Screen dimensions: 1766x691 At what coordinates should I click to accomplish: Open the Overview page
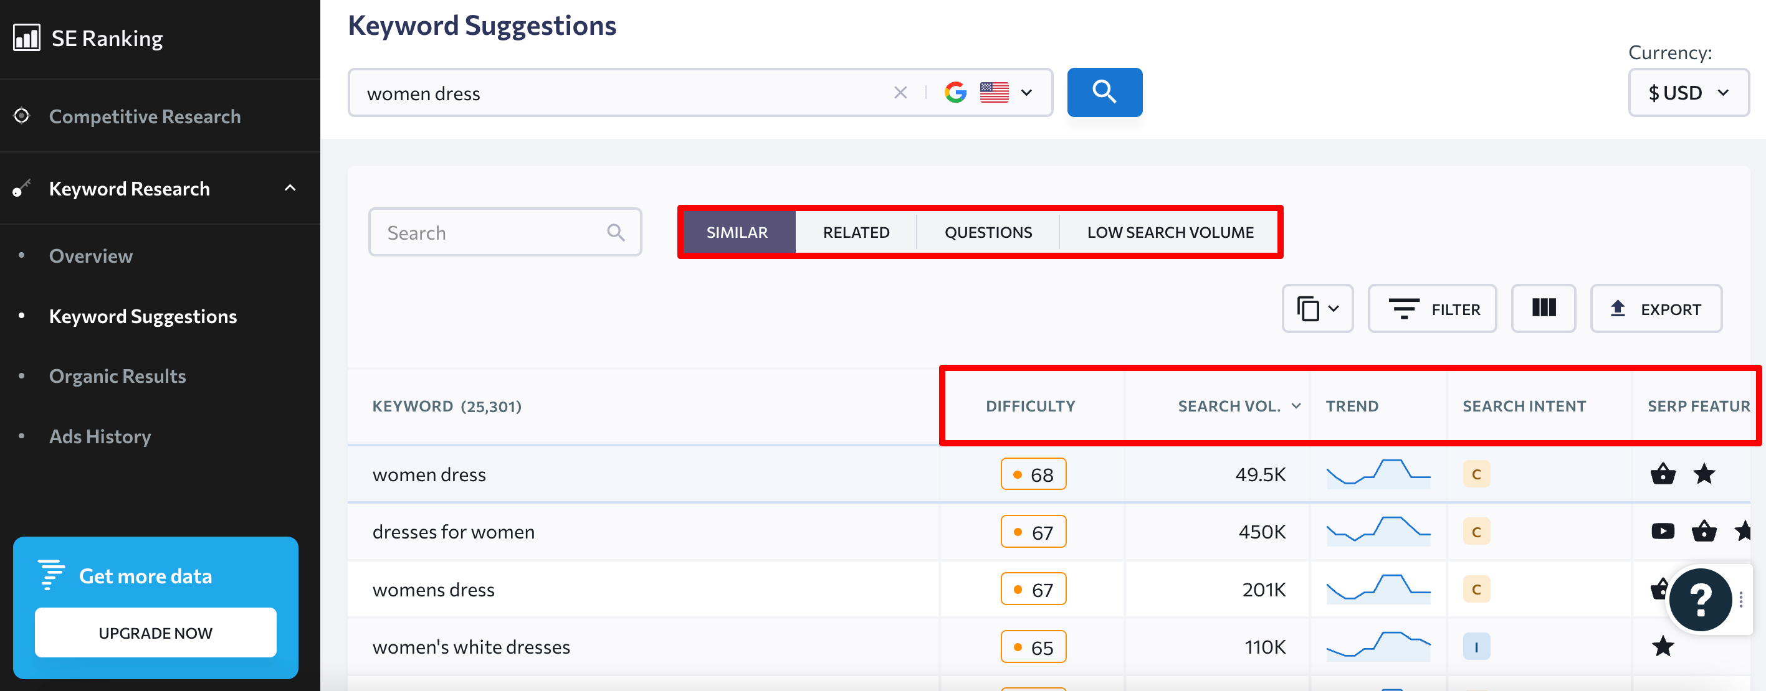click(x=90, y=255)
